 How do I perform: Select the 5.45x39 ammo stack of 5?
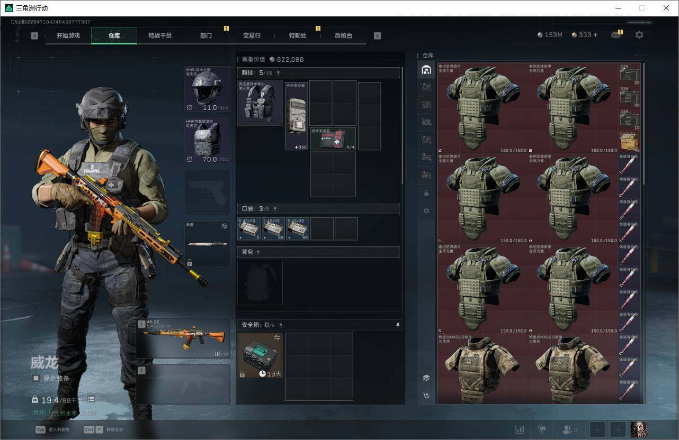249,228
